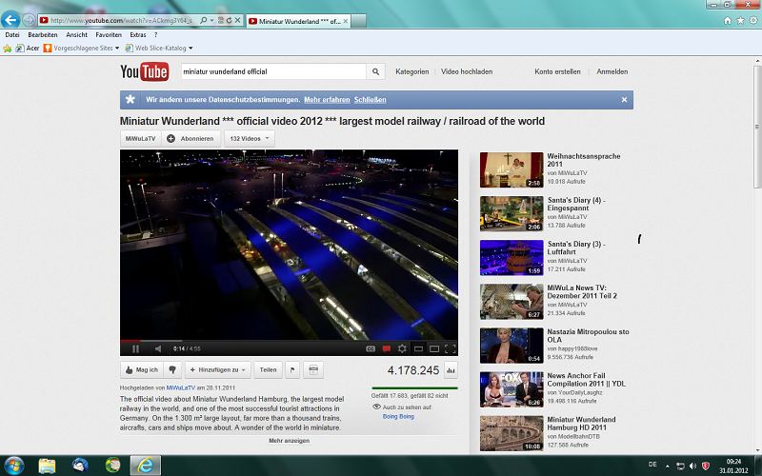Toggle video annotations speech bubble
The height and width of the screenshot is (476, 762).
click(x=387, y=348)
